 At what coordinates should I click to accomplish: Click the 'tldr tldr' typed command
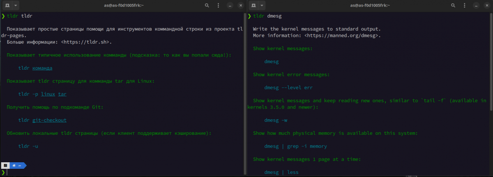click(x=20, y=16)
